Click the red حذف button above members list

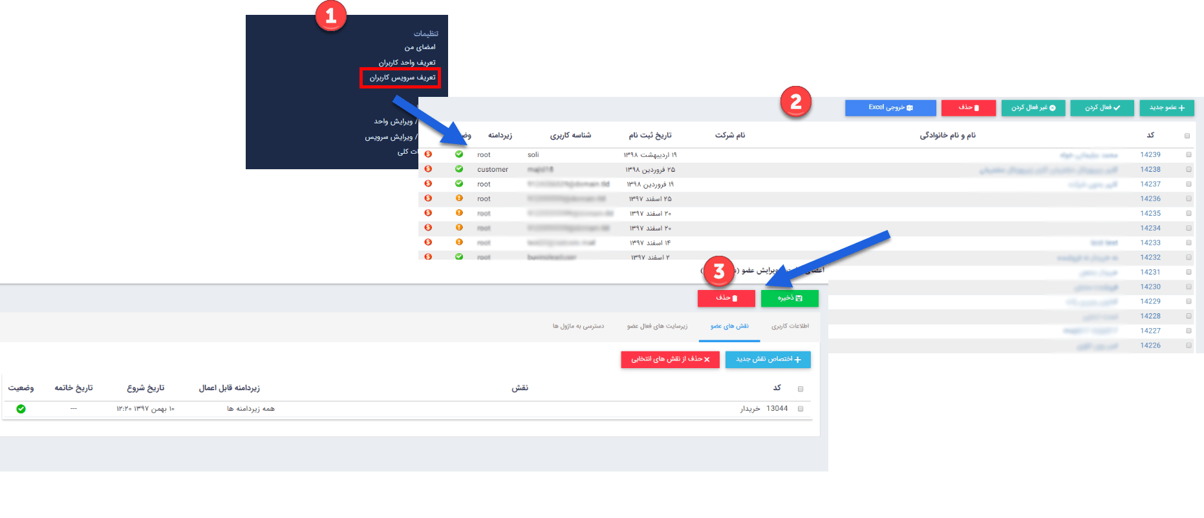click(x=969, y=108)
